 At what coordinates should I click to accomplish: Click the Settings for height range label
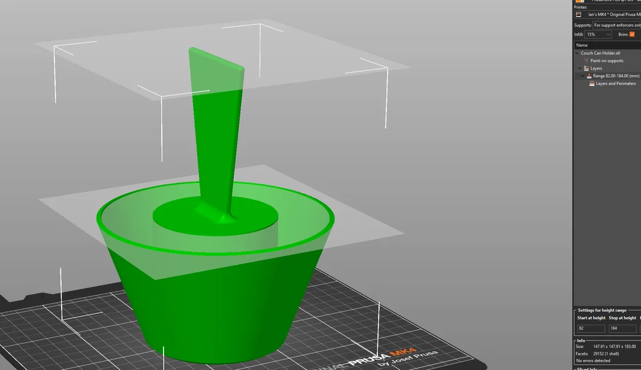[x=602, y=310]
